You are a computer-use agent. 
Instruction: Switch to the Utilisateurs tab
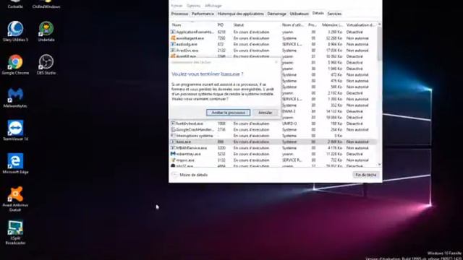[x=299, y=14]
